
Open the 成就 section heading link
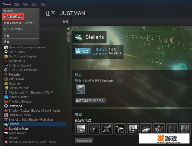click(78, 114)
